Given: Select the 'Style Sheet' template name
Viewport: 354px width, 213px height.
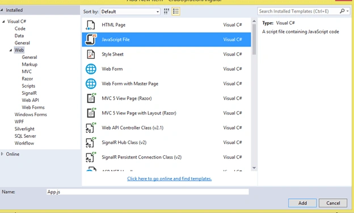Looking at the screenshot, I should pos(112,54).
